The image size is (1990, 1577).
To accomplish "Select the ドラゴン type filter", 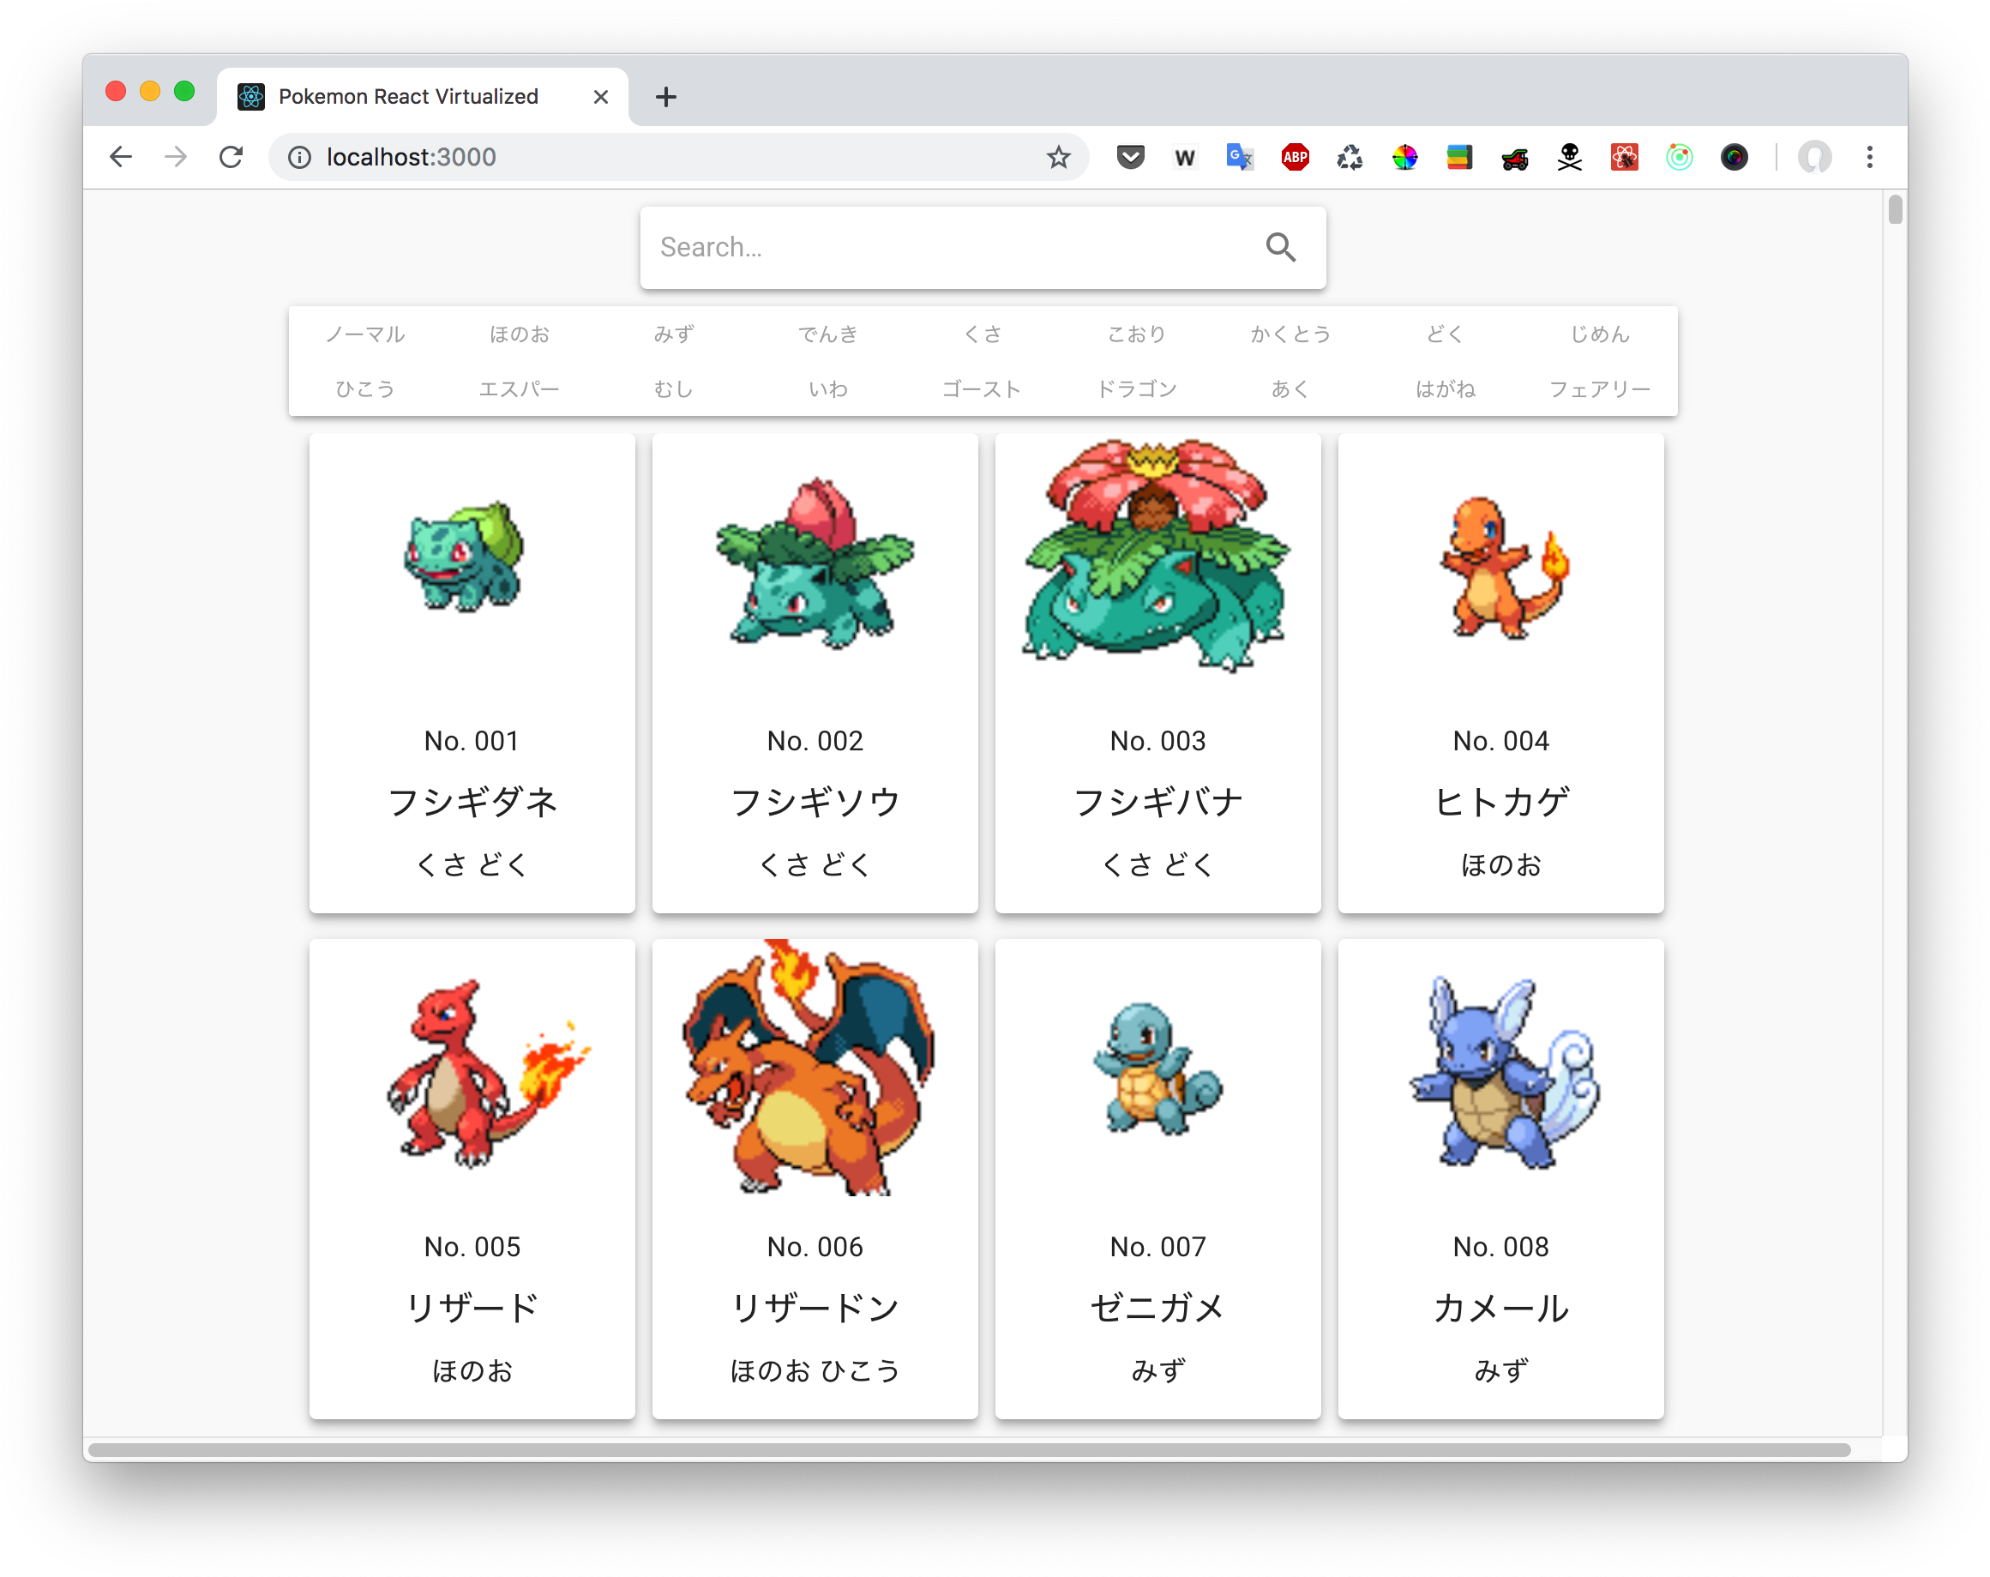I will point(1136,388).
